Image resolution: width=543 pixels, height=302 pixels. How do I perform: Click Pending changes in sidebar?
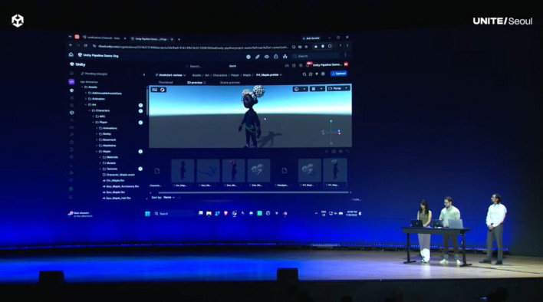click(94, 74)
